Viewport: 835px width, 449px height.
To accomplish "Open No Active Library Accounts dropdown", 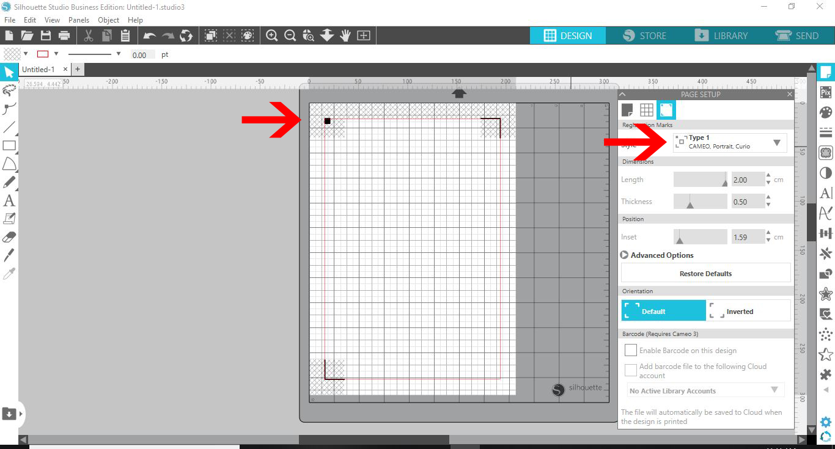I will [x=705, y=390].
